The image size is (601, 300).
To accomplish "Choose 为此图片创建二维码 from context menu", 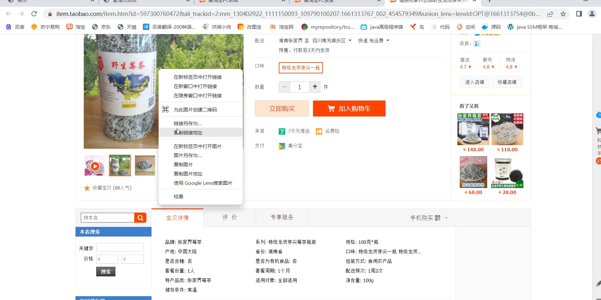I will 201,109.
